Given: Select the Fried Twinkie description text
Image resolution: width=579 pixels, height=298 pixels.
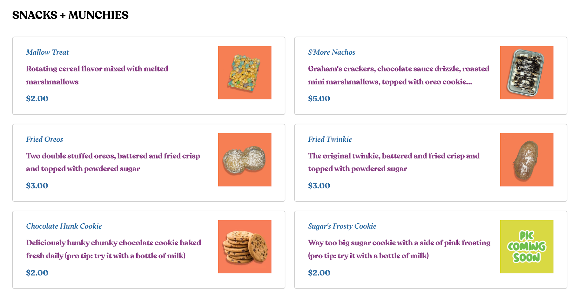Looking at the screenshot, I should (393, 162).
